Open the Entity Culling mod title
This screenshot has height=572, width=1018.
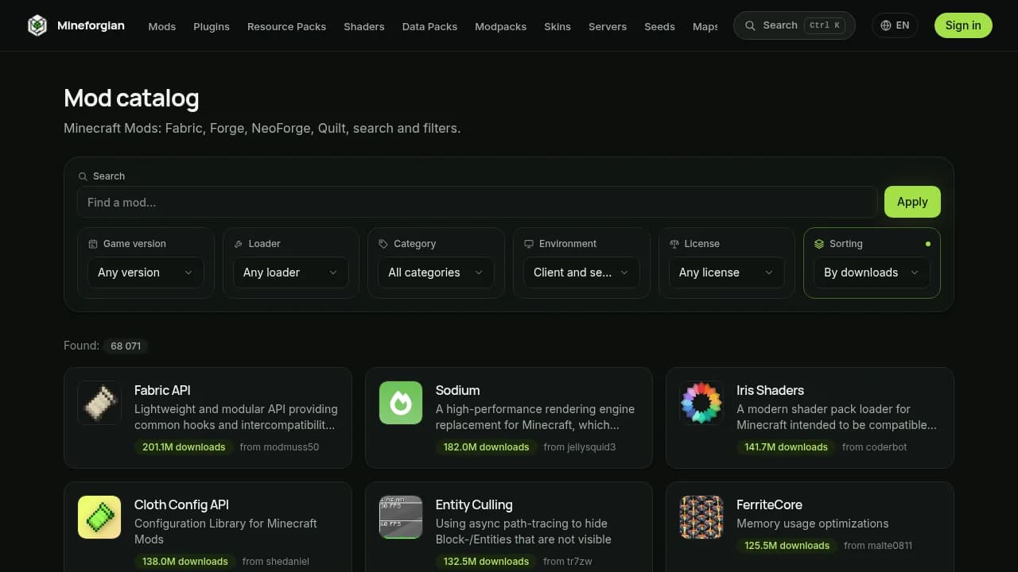[x=474, y=504]
